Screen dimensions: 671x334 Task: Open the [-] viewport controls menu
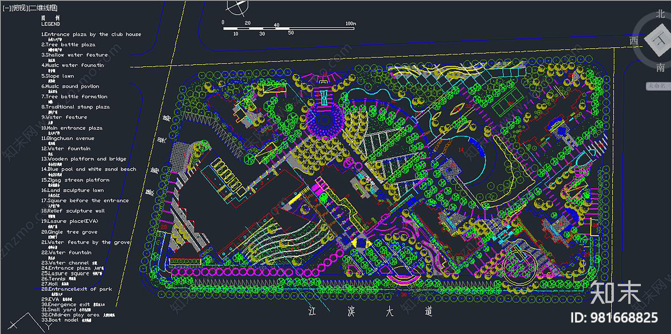pos(6,8)
